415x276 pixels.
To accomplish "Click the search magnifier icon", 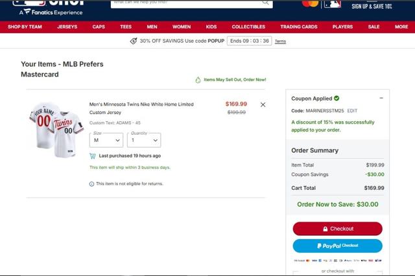I will tap(265, 3).
